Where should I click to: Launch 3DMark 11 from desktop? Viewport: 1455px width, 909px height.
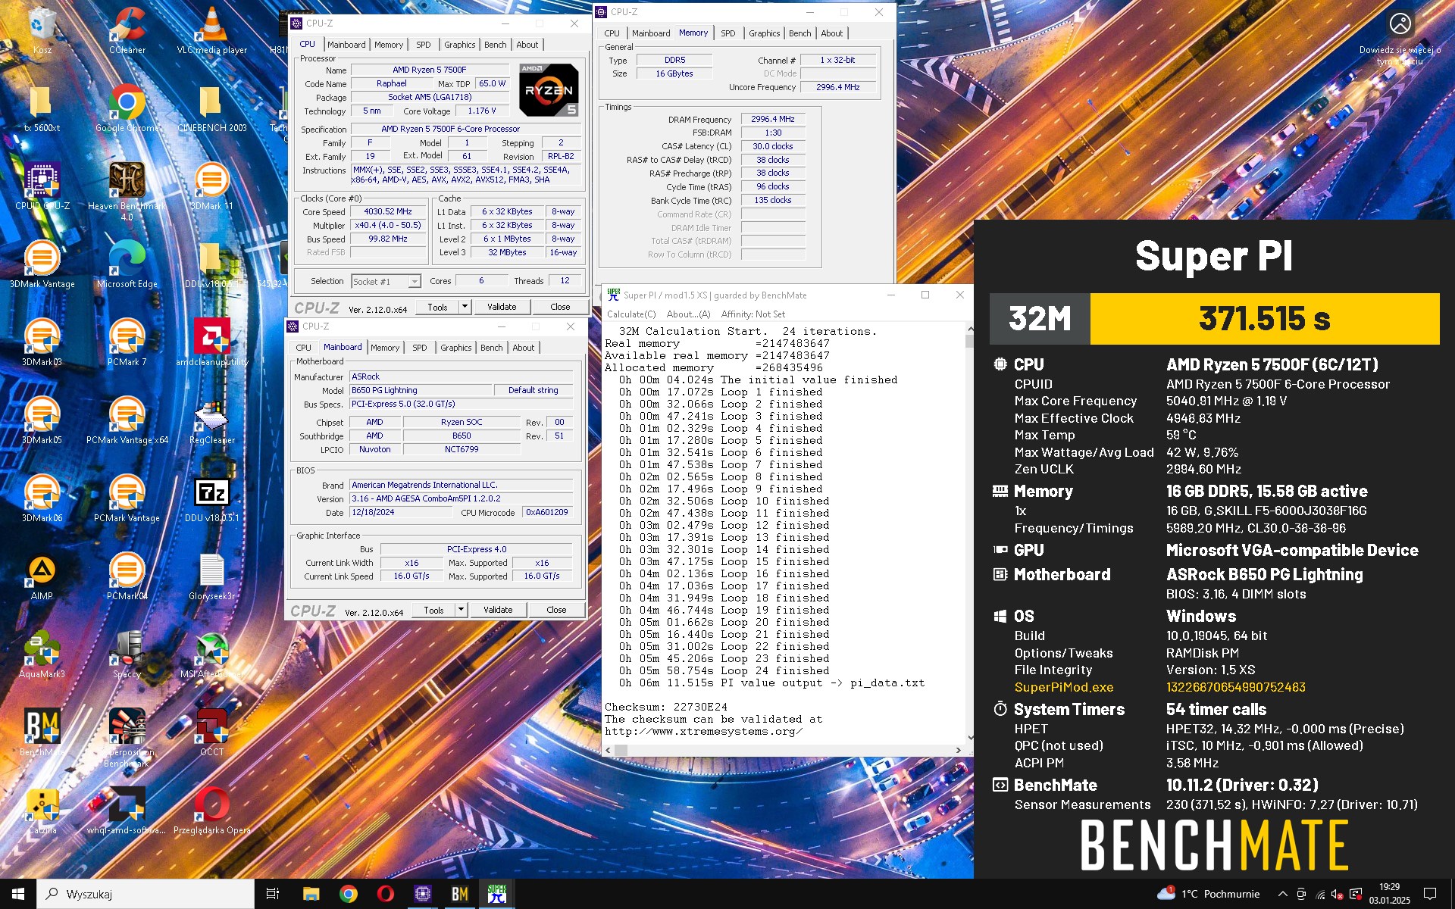(212, 186)
